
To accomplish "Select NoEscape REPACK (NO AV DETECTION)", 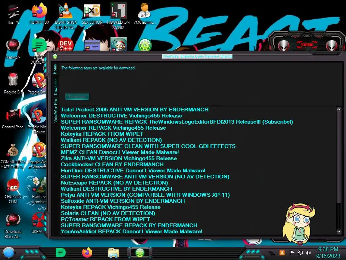I will coord(114,183).
